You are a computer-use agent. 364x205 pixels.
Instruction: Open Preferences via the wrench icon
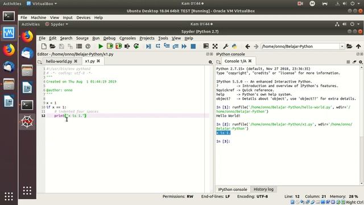(225, 46)
